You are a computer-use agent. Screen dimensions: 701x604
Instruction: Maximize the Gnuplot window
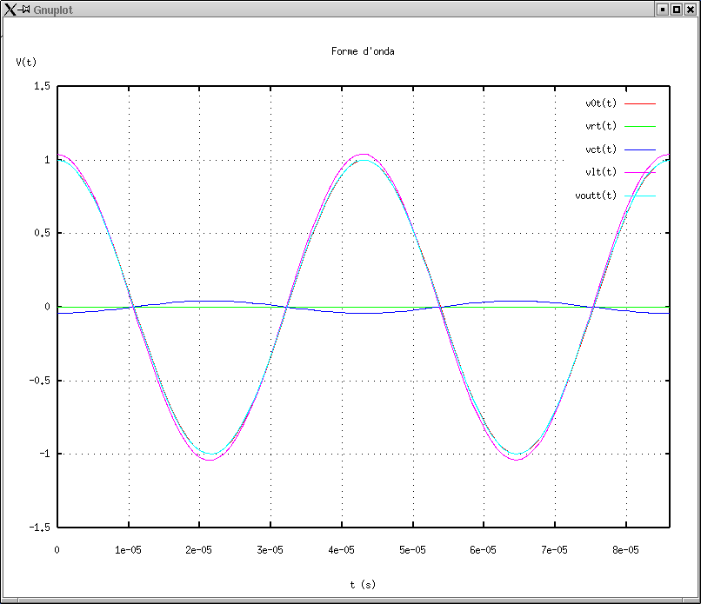(676, 9)
